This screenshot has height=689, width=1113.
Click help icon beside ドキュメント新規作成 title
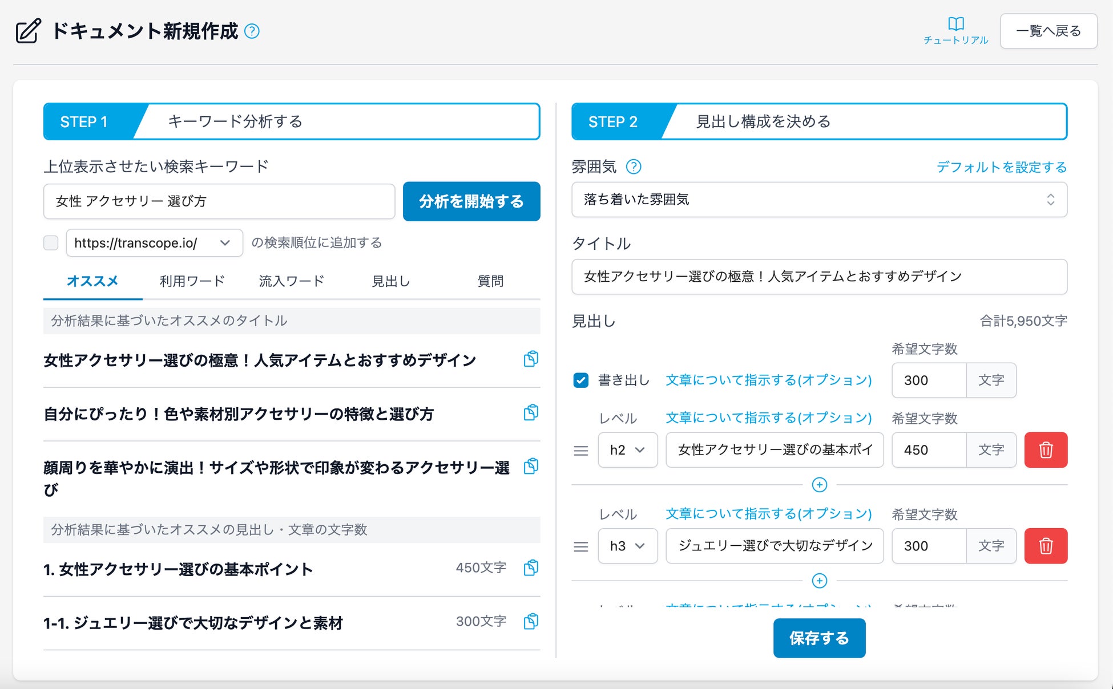252,31
